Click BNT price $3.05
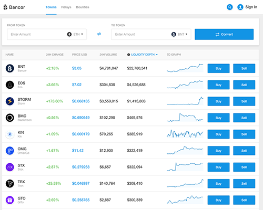 (77, 68)
